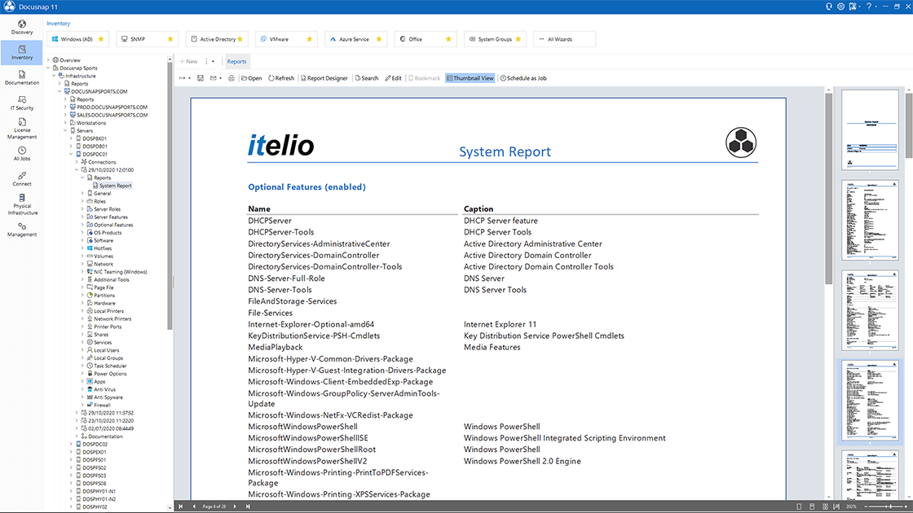This screenshot has height=513, width=913.
Task: Toggle Azure Service favorite star
Action: (379, 39)
